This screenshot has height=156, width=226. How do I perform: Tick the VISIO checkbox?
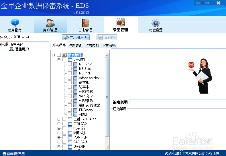(70, 114)
